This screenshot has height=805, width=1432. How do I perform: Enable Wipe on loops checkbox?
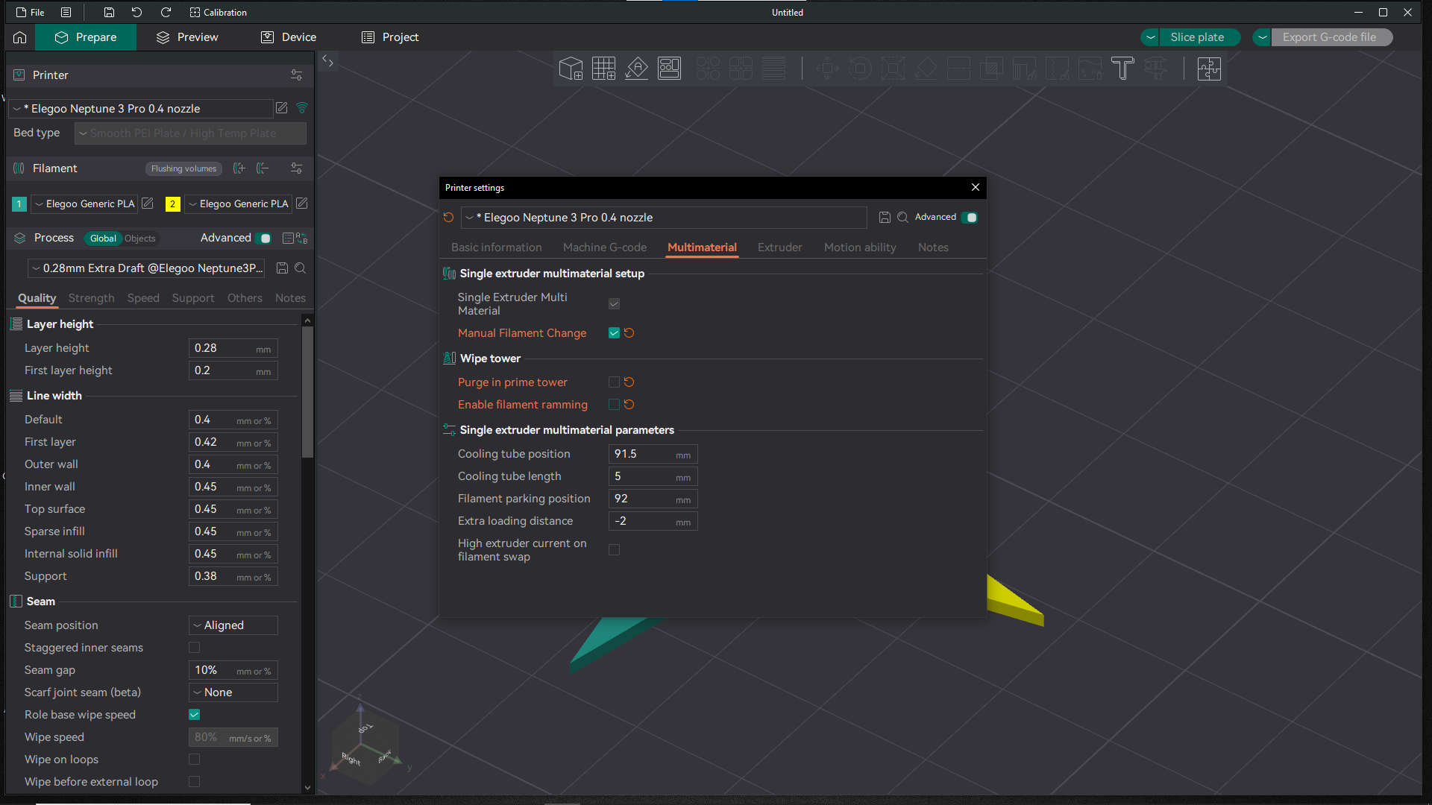[194, 760]
